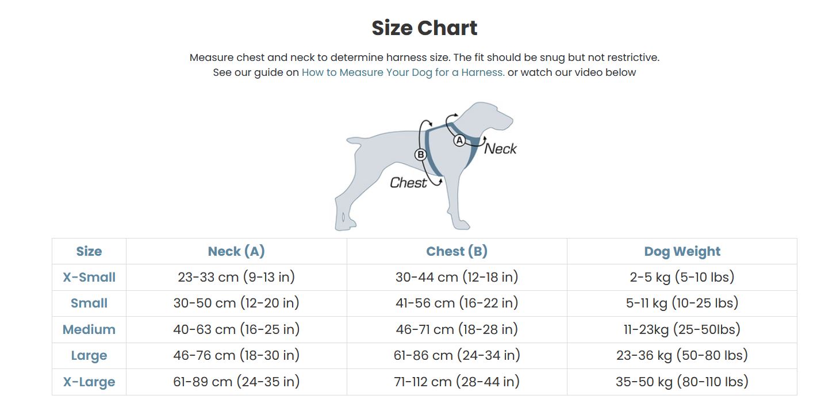The image size is (821, 415).
Task: Select the Chest (B) column header
Action: tap(456, 251)
